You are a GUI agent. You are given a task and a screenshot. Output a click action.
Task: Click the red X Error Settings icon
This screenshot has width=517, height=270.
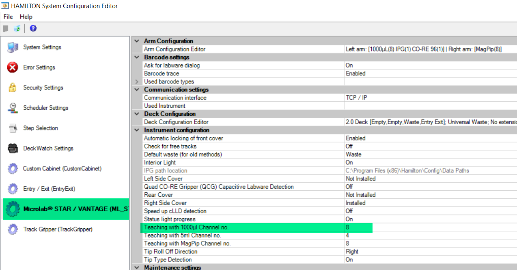point(13,68)
